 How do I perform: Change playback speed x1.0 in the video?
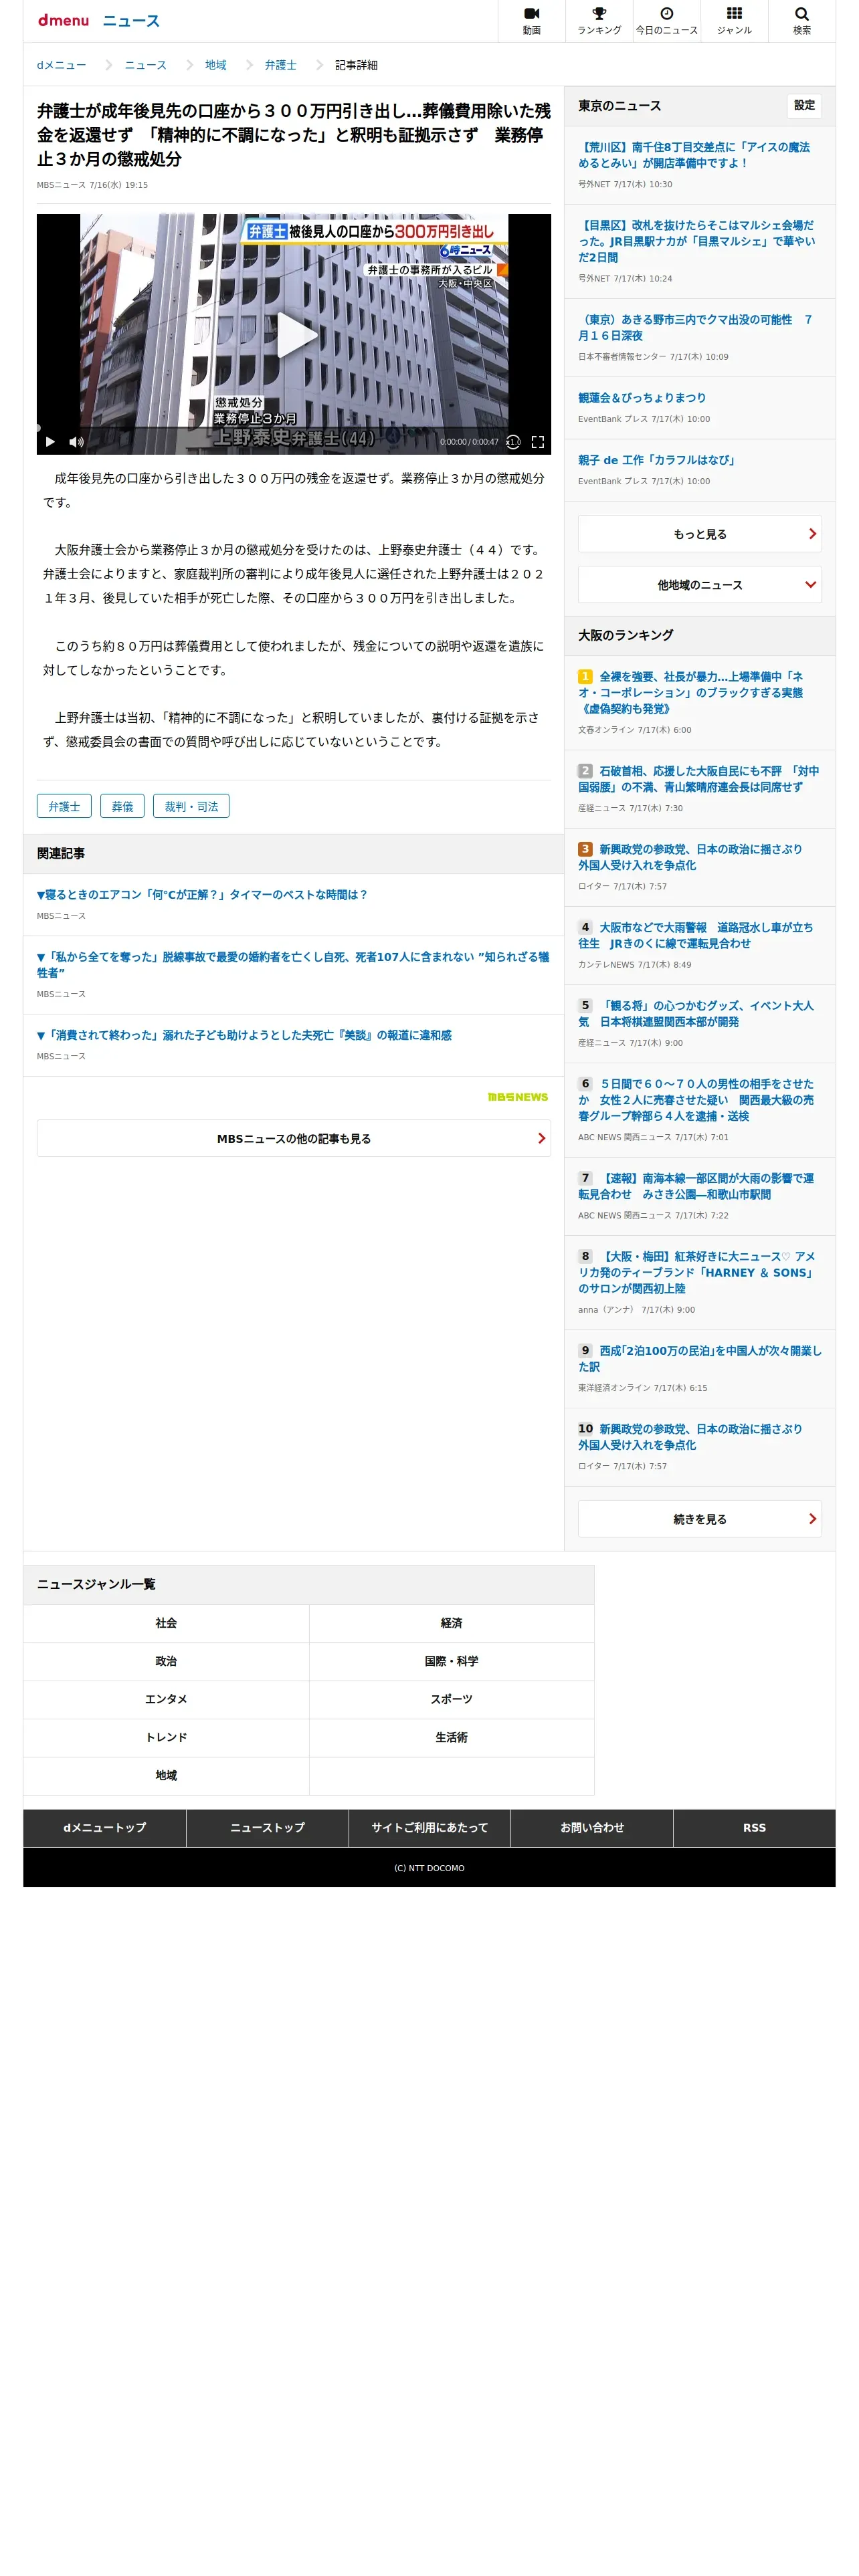[x=513, y=441]
